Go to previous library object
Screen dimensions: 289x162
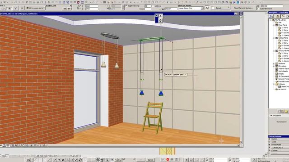tap(65, 9)
